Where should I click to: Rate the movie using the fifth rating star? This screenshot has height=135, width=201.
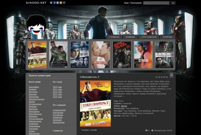(167, 77)
